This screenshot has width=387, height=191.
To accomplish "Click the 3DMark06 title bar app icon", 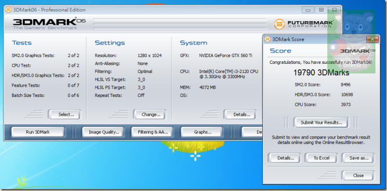I will (8, 10).
